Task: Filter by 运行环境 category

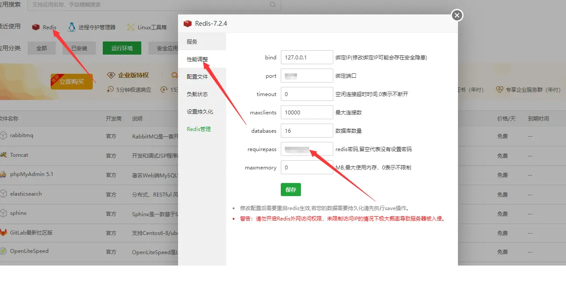Action: pos(122,48)
